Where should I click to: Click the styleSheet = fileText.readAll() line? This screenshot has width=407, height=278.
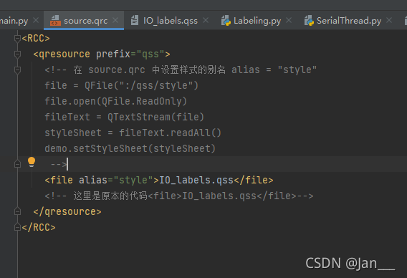(x=133, y=133)
